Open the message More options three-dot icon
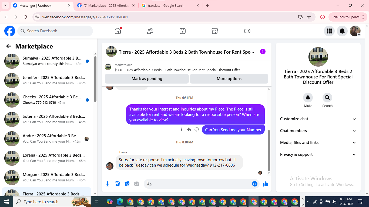 (182, 129)
